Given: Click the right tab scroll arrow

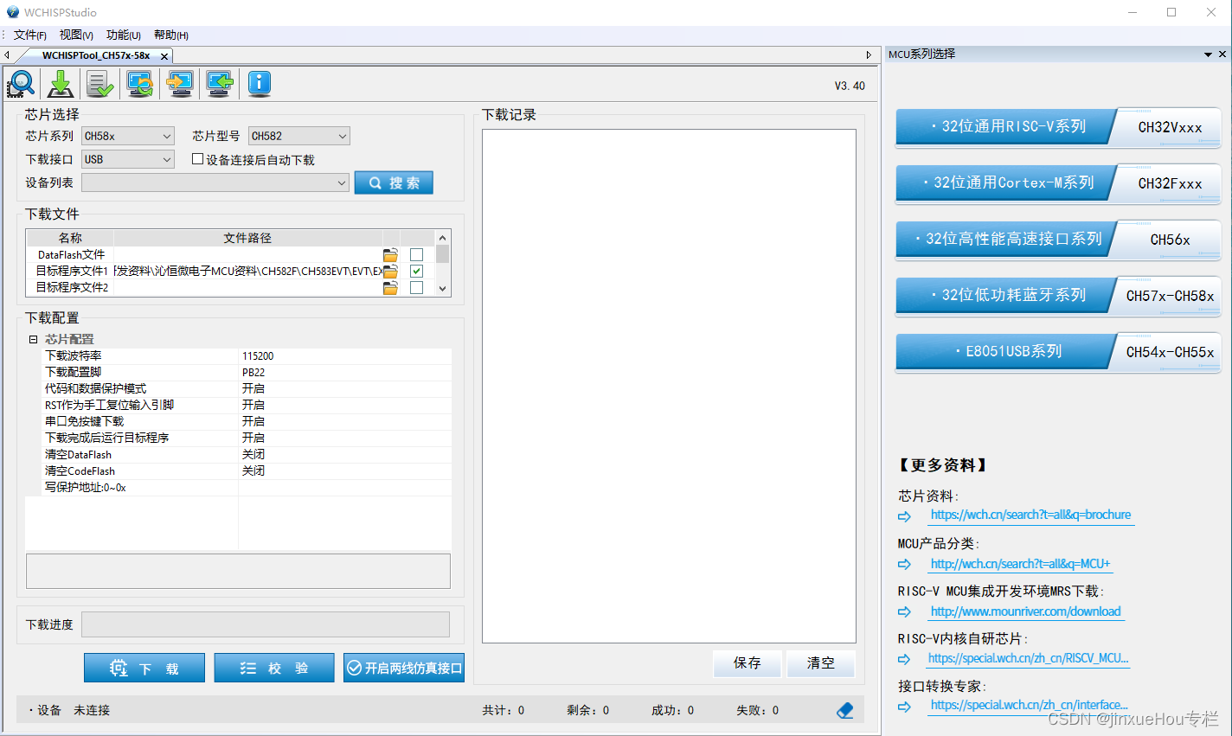Looking at the screenshot, I should pyautogui.click(x=869, y=55).
